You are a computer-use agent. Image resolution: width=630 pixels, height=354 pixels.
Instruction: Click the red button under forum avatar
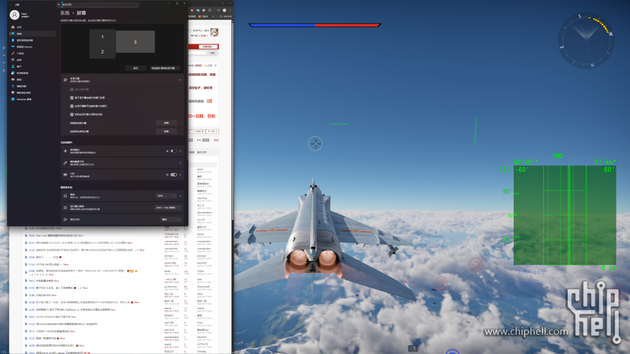pos(208,46)
